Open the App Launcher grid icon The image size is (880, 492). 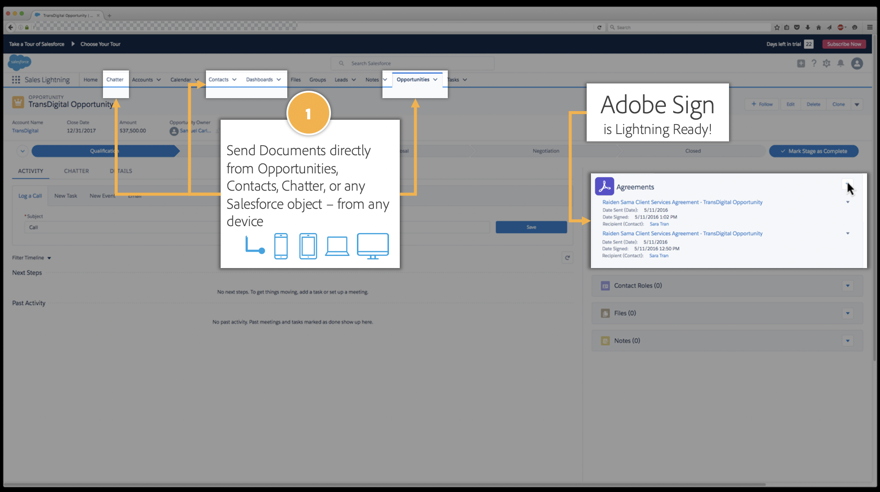pyautogui.click(x=16, y=80)
